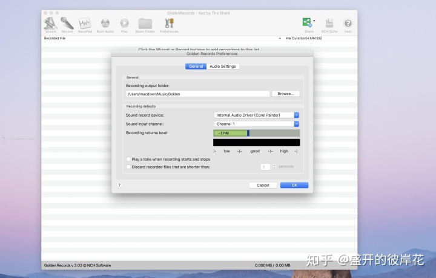This screenshot has width=436, height=278.
Task: Click the 'good' level label
Action: coord(255,151)
